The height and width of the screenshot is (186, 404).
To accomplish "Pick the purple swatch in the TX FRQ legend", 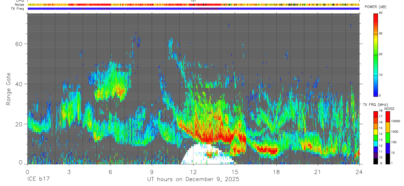I will click(x=376, y=155).
